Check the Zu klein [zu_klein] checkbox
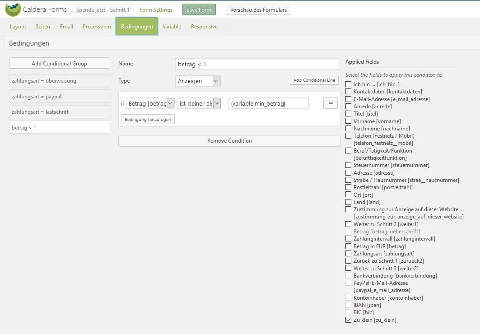 click(x=348, y=320)
